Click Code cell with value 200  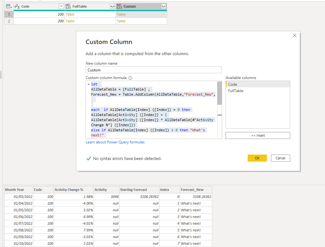[x=39, y=21]
